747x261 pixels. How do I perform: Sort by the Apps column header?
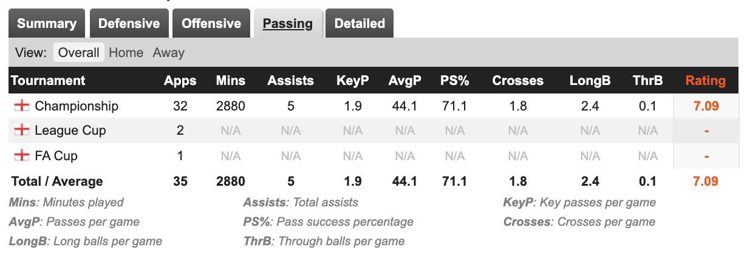coord(180,81)
